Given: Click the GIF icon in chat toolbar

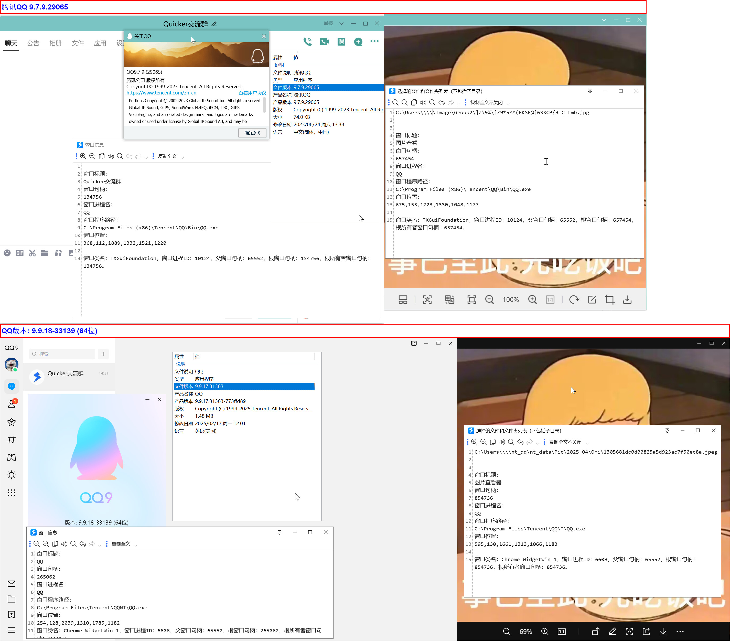Looking at the screenshot, I should 20,253.
